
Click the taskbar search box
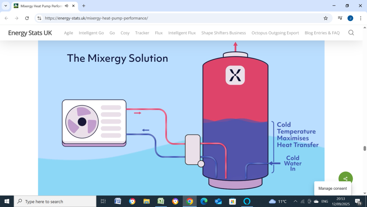55,201
